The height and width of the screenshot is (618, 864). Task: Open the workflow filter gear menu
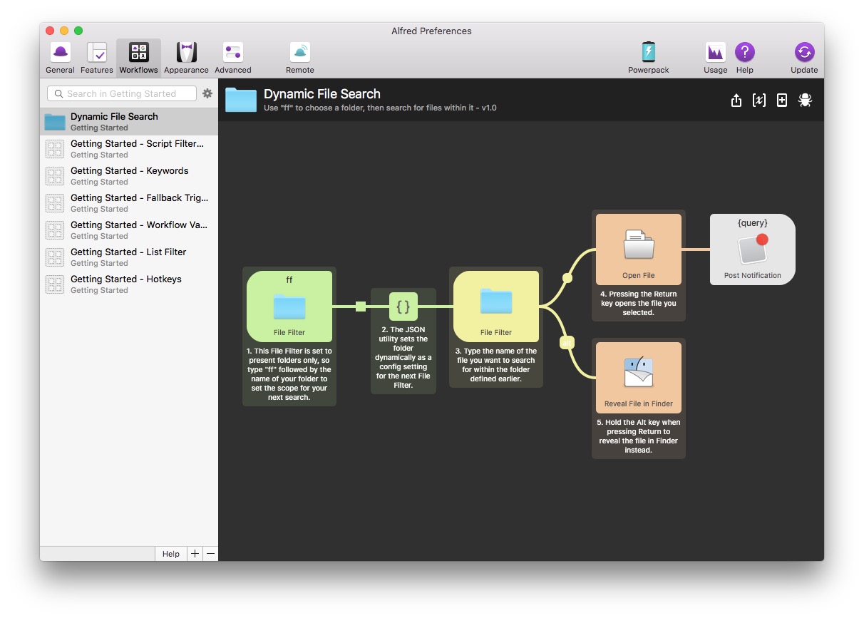point(207,93)
